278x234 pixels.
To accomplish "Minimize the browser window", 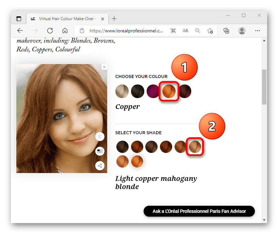I will (x=228, y=15).
